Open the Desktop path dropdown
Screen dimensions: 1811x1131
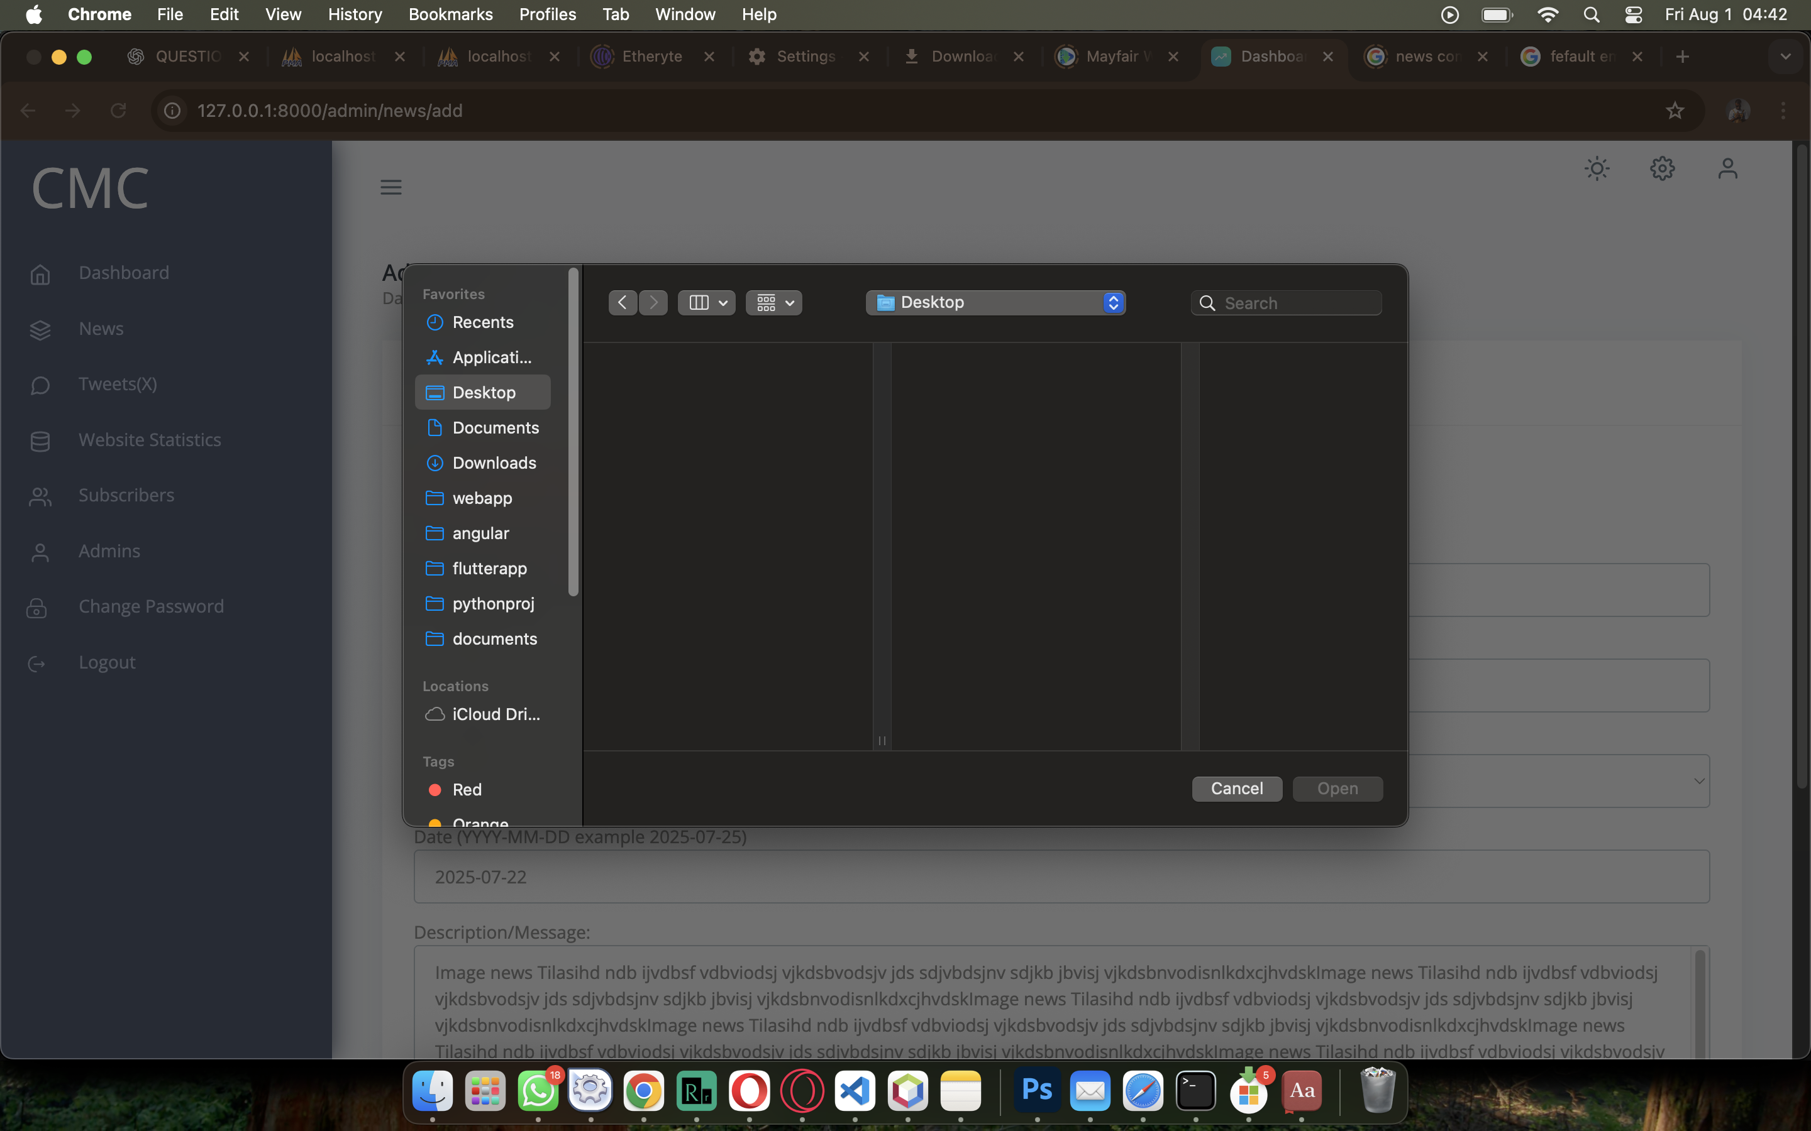point(995,302)
